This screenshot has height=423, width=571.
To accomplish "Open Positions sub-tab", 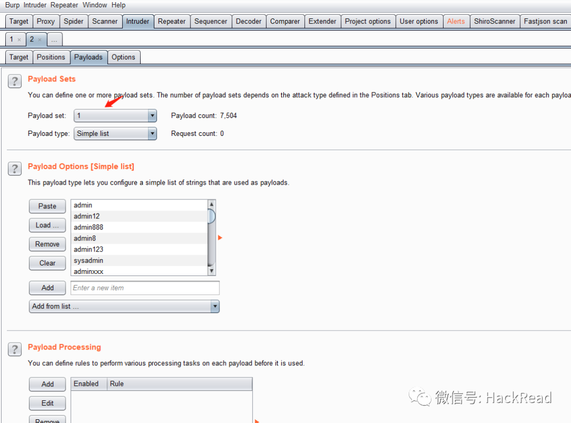I will click(51, 57).
